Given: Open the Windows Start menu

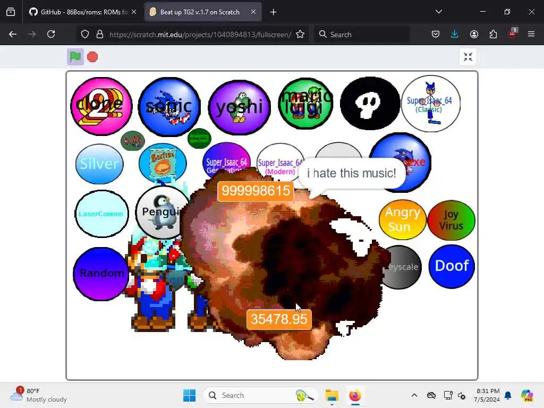Looking at the screenshot, I should tap(190, 395).
